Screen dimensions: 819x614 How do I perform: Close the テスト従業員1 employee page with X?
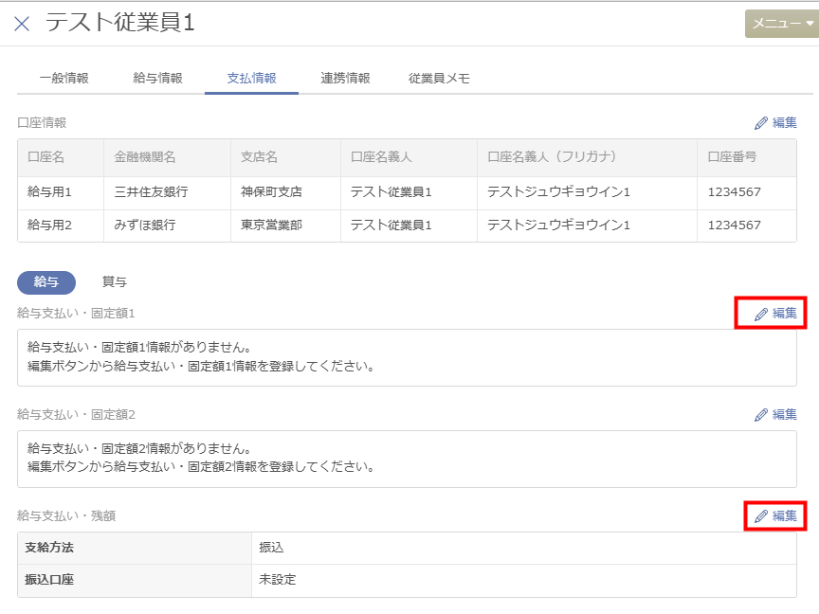[22, 25]
